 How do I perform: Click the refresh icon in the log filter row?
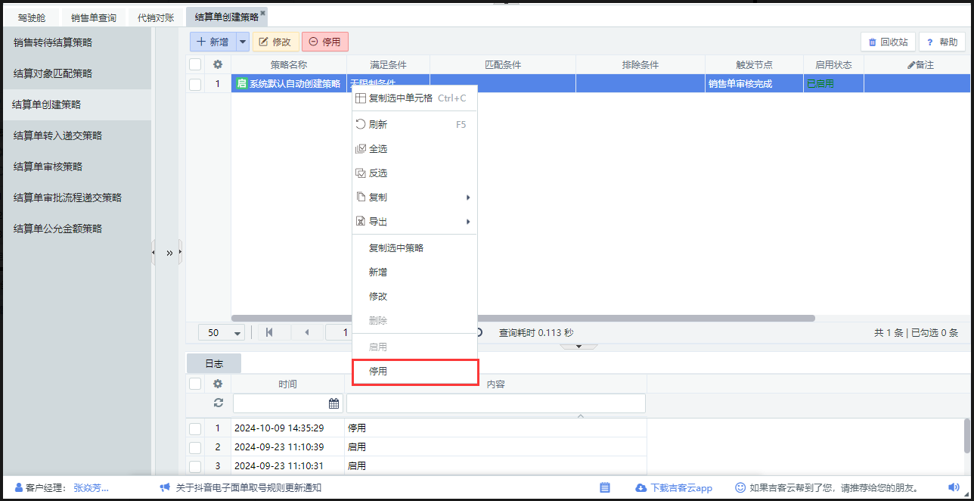coord(219,403)
